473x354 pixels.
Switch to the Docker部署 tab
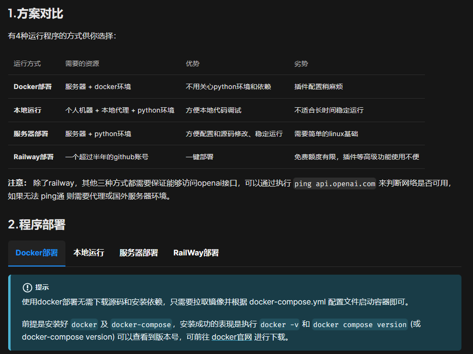click(37, 253)
